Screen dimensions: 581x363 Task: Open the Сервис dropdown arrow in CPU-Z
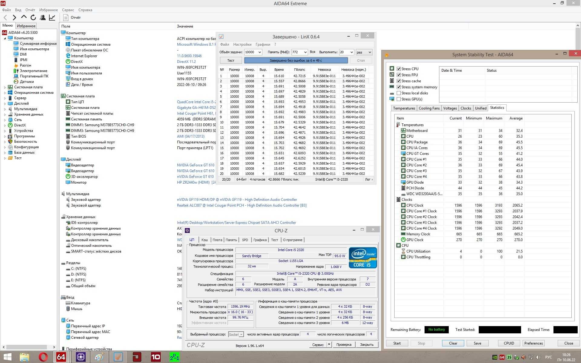(329, 345)
